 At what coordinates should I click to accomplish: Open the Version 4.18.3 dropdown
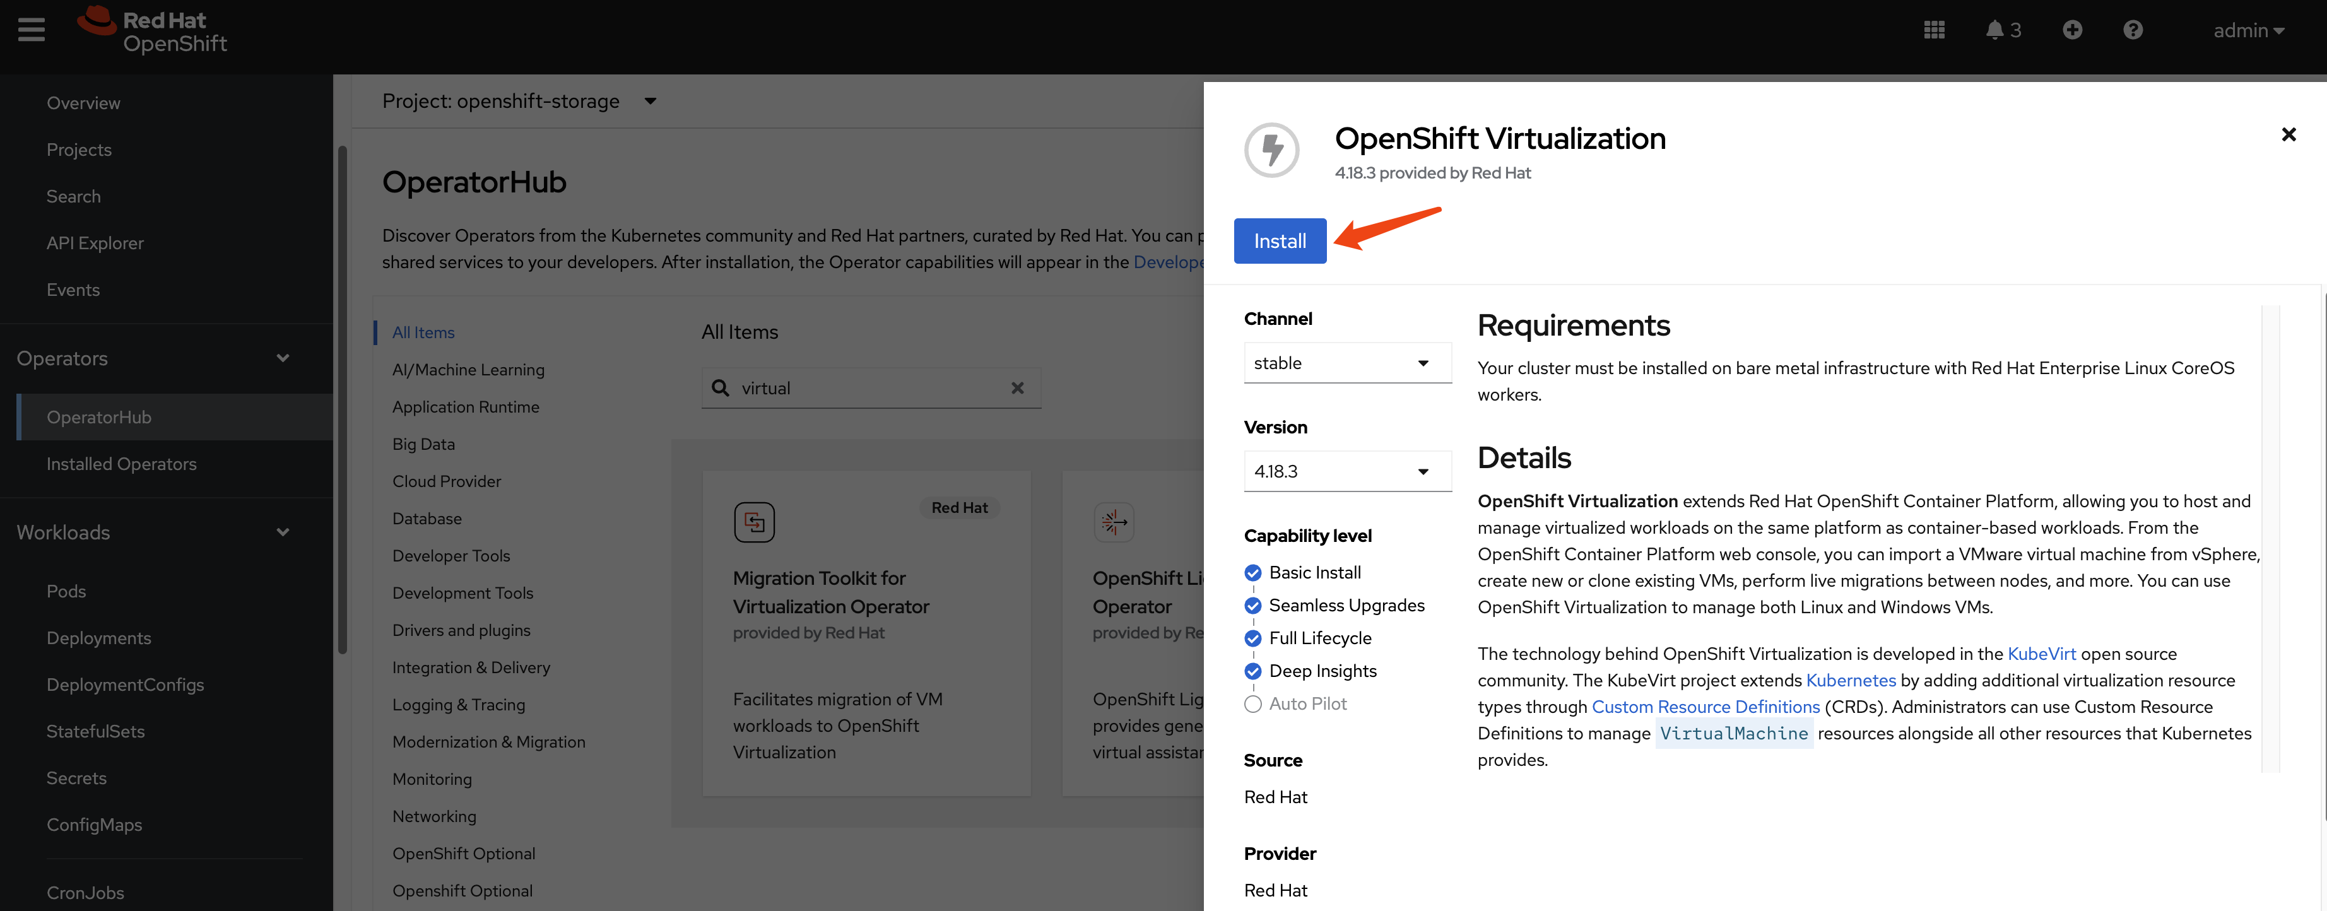(x=1346, y=471)
